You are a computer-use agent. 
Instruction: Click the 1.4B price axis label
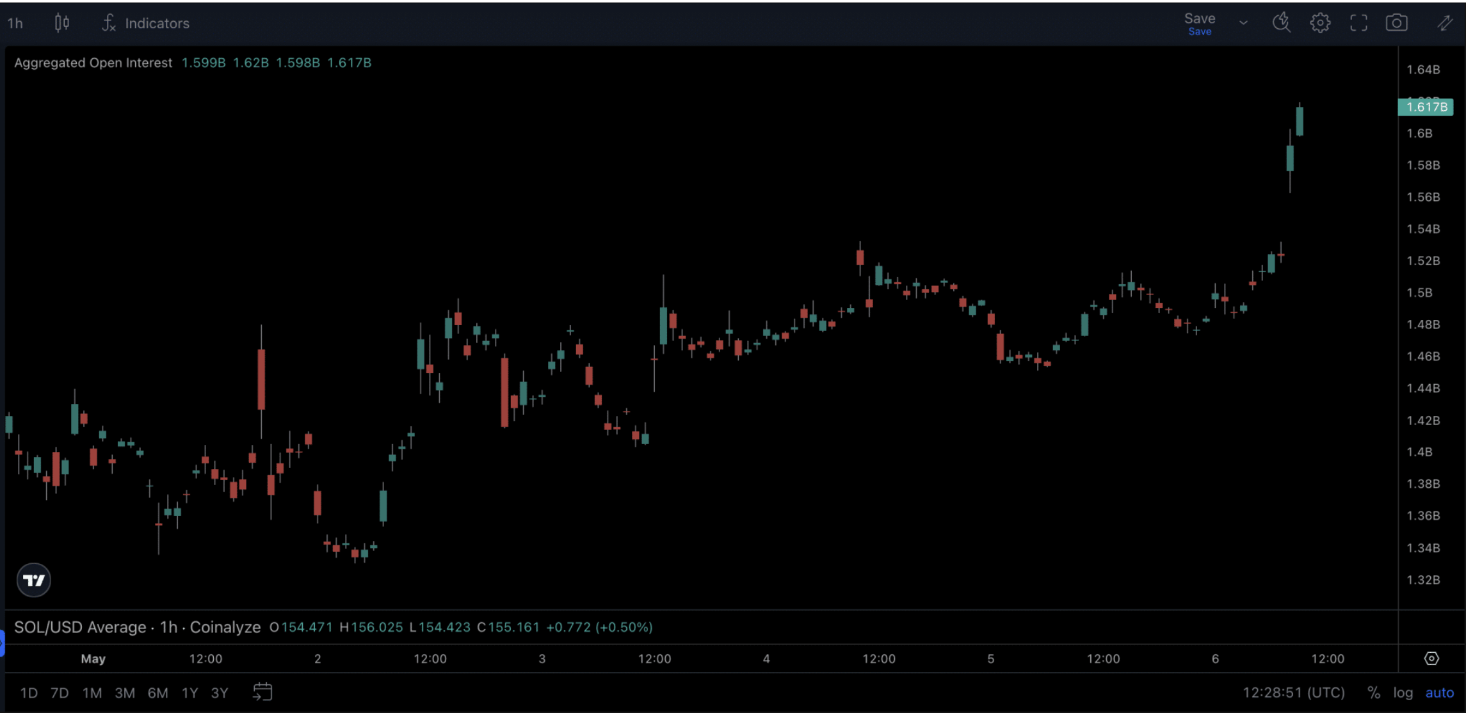click(1419, 452)
